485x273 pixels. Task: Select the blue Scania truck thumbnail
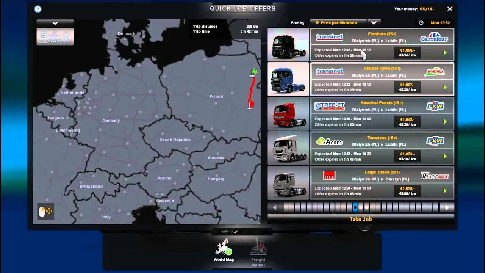288,79
